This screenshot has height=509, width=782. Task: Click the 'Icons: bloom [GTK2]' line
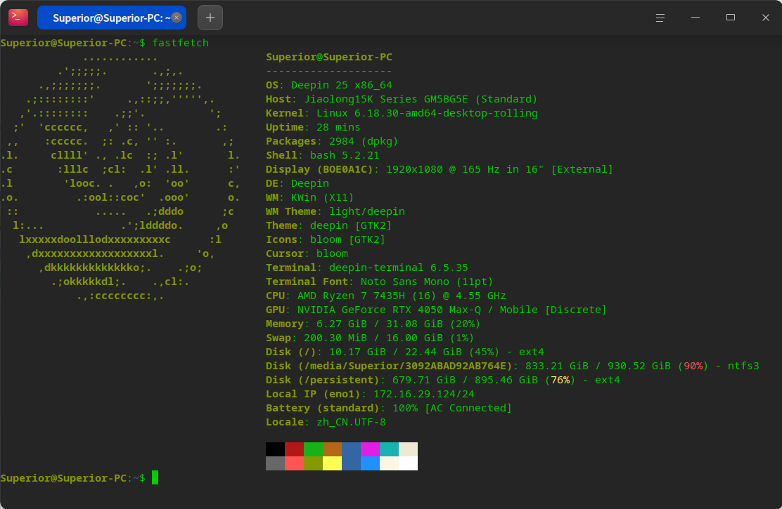point(326,239)
